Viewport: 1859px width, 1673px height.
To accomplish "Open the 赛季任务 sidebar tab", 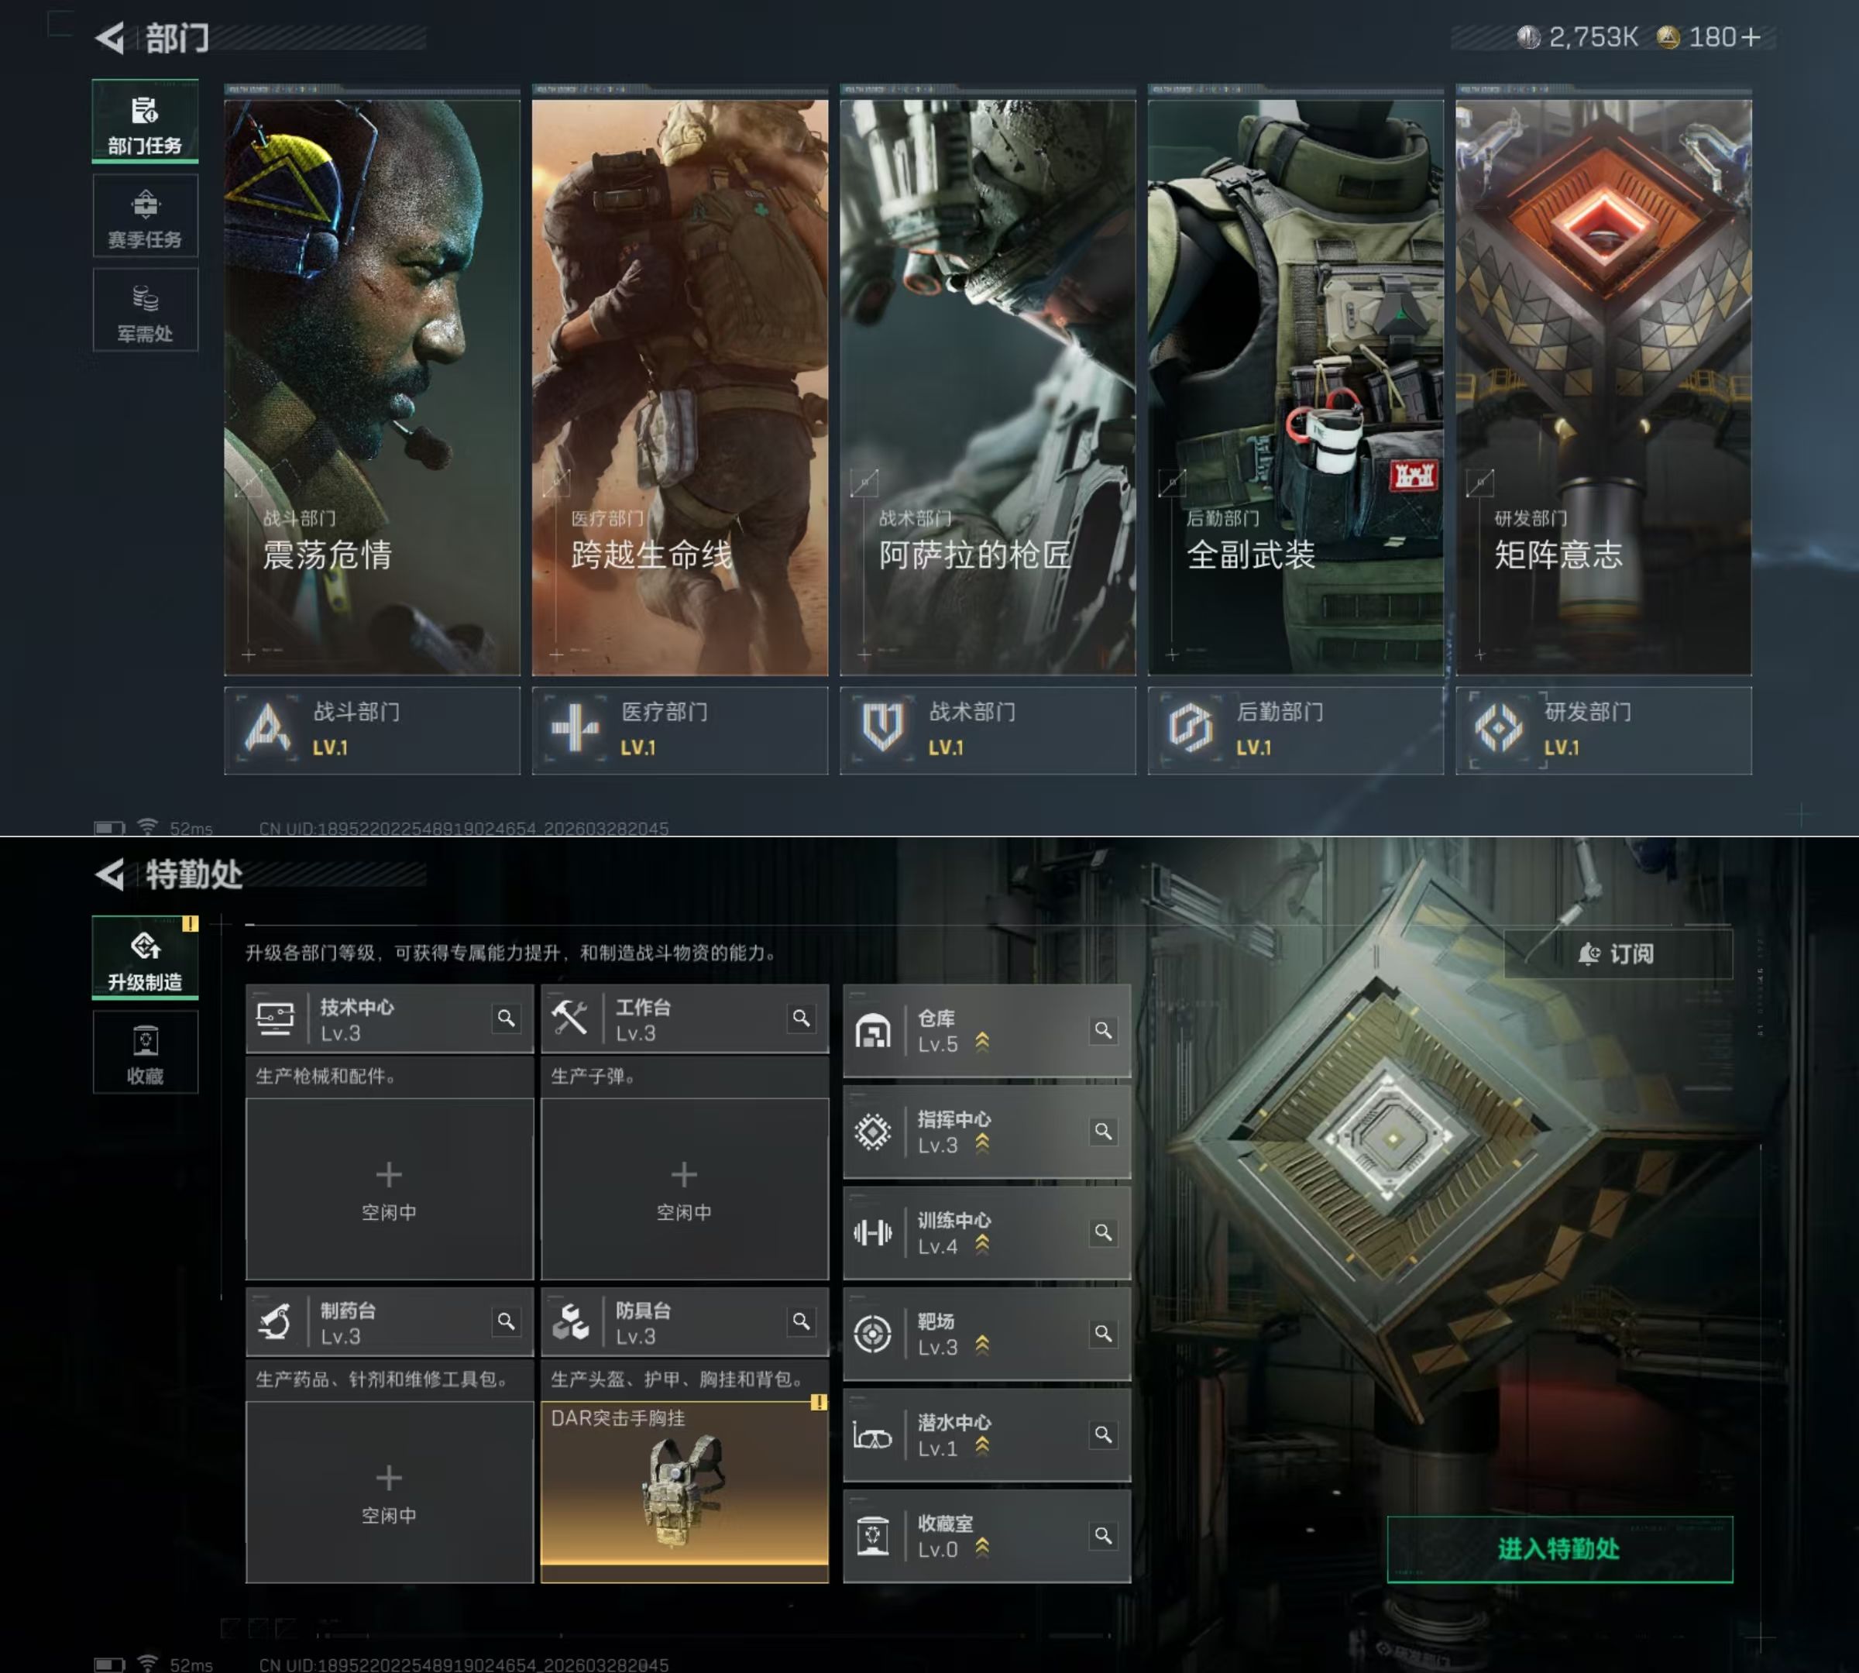I will coord(146,217).
